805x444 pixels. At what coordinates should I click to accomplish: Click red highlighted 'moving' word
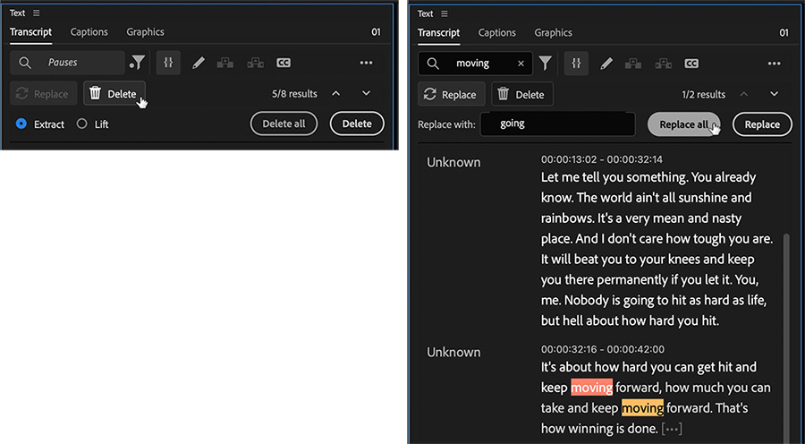click(x=592, y=387)
